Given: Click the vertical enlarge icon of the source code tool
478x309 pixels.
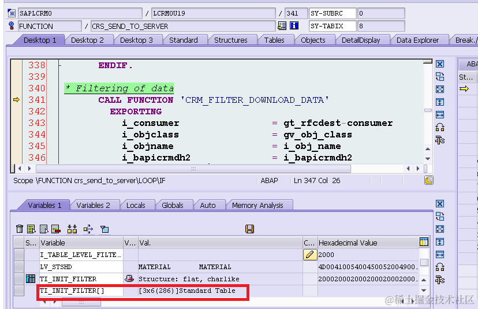Looking at the screenshot, I should [x=439, y=102].
